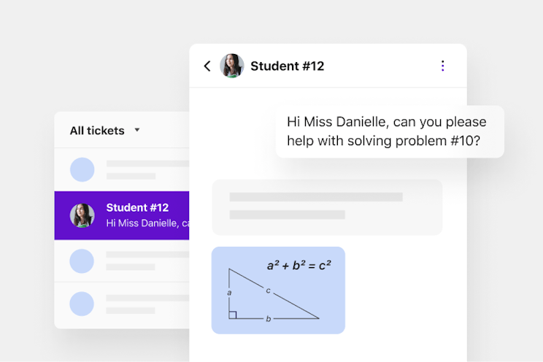The width and height of the screenshot is (543, 362).
Task: Click the right-angle marker in the triangle
Action: click(232, 315)
